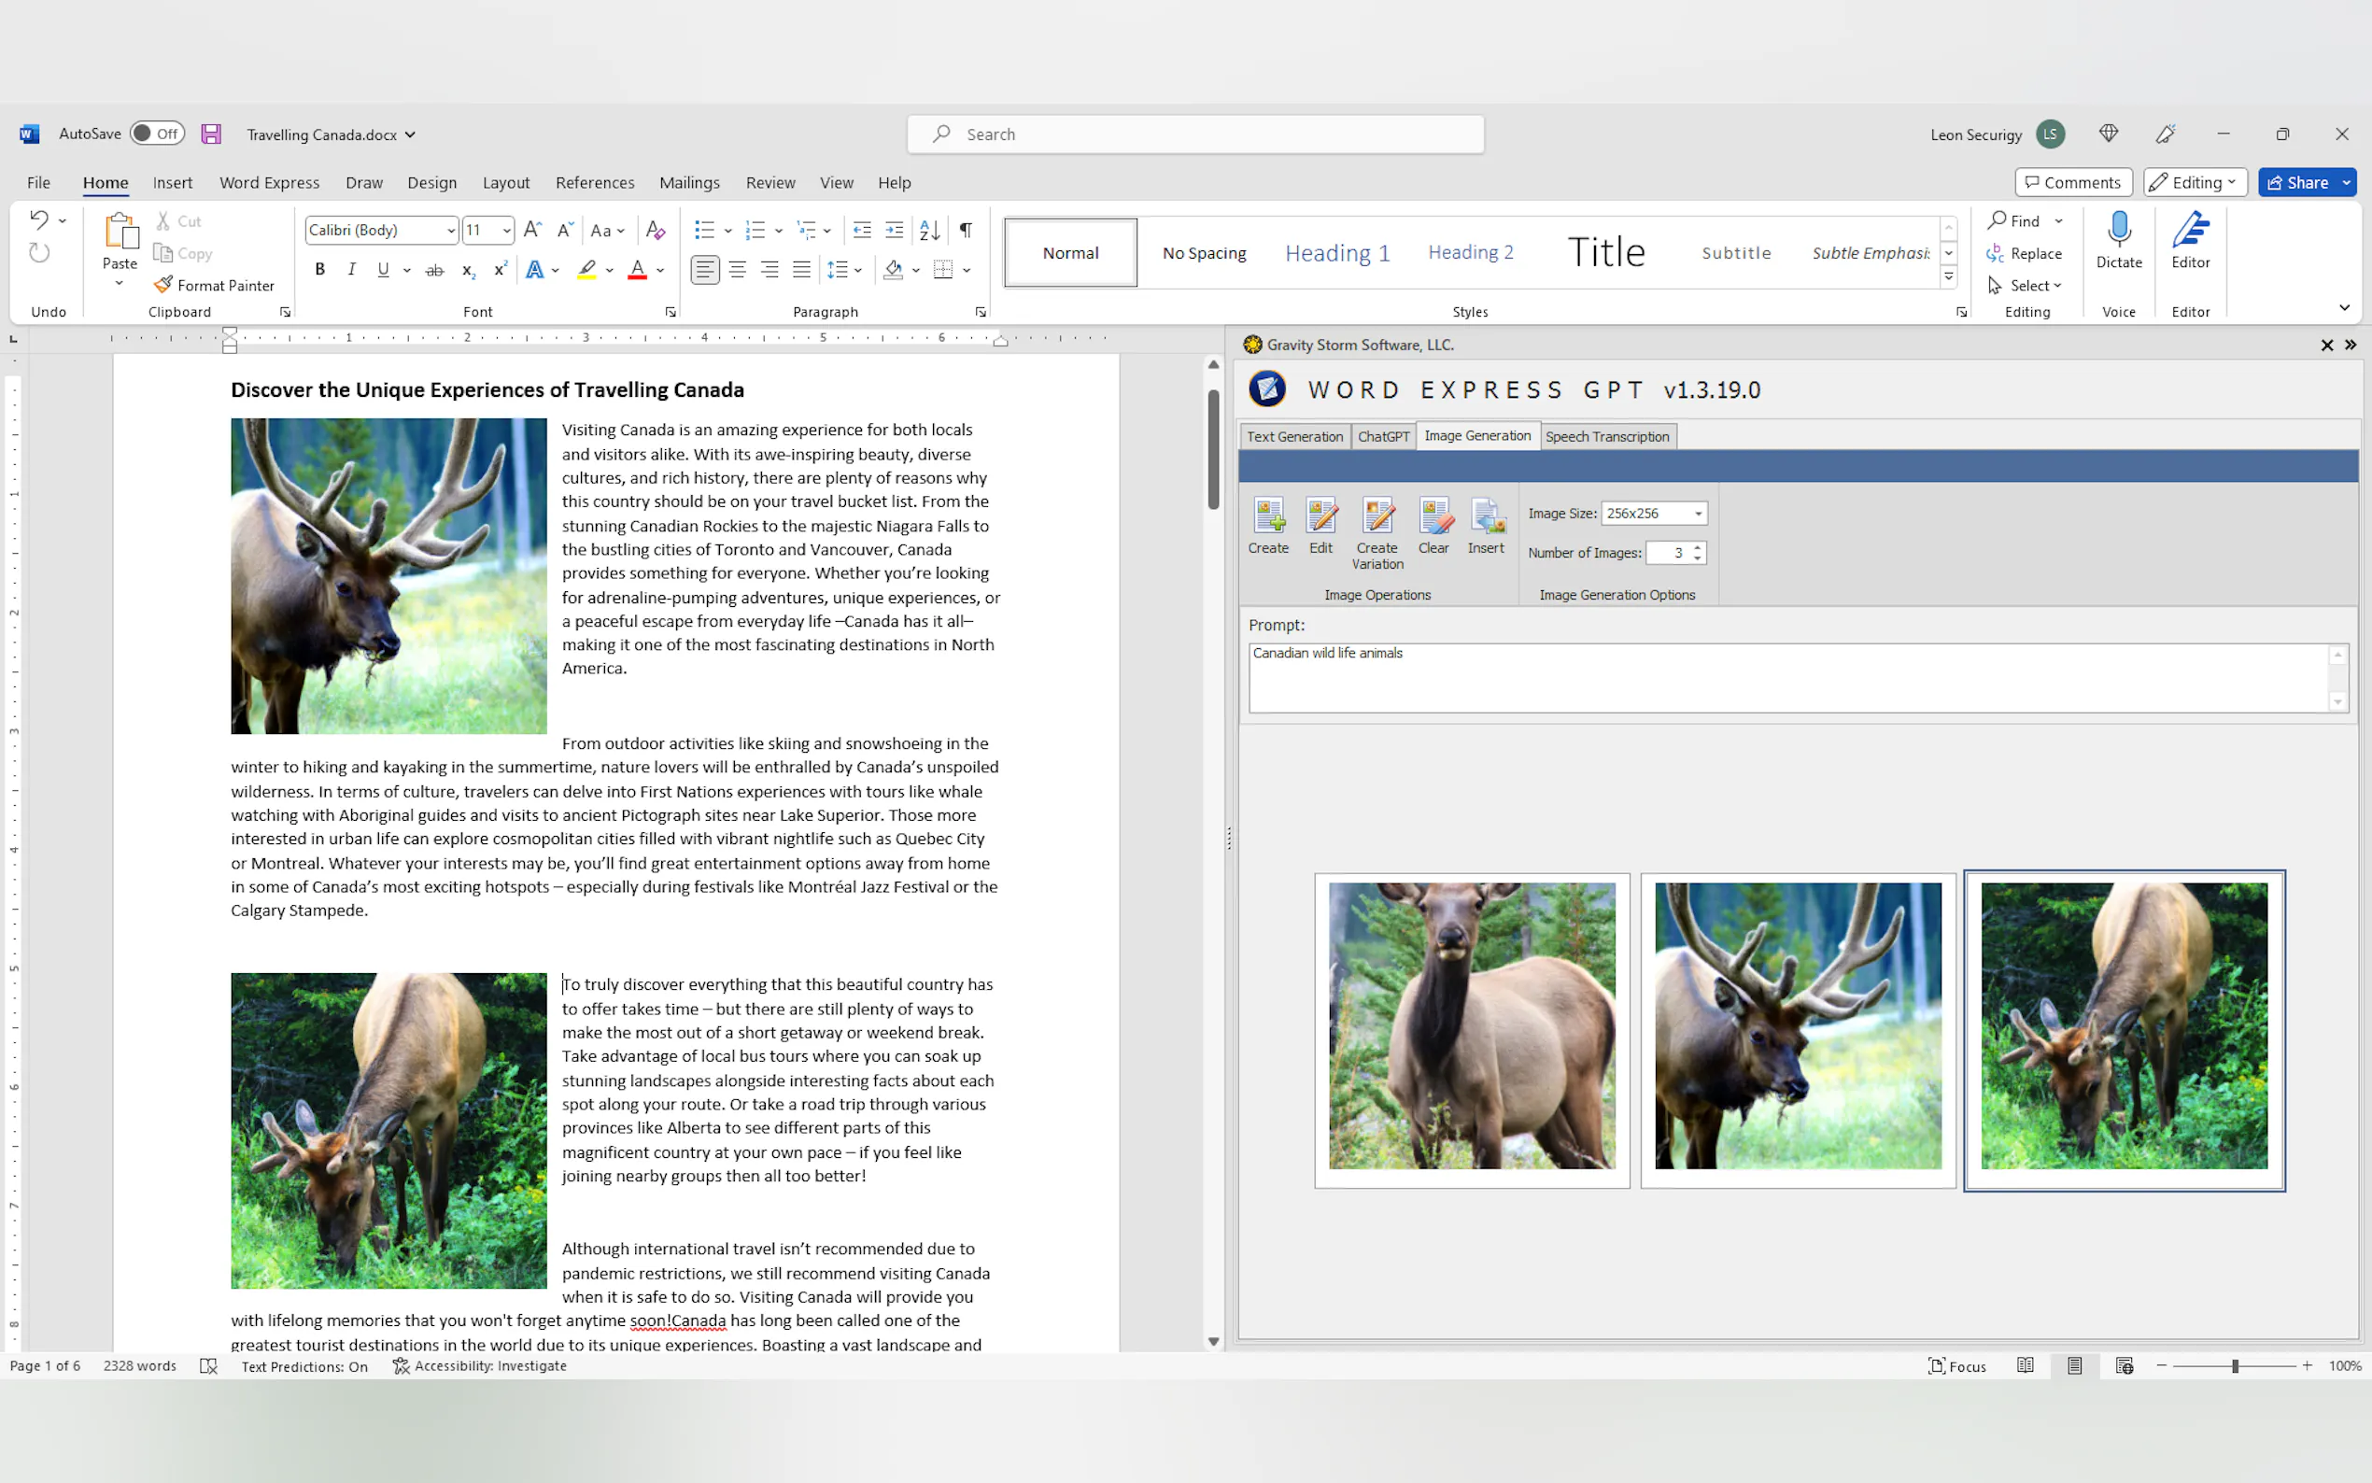Show paragraph marks with pilcrow icon

tap(966, 230)
